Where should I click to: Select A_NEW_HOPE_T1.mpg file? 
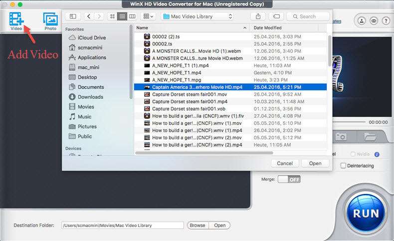tap(230, 80)
